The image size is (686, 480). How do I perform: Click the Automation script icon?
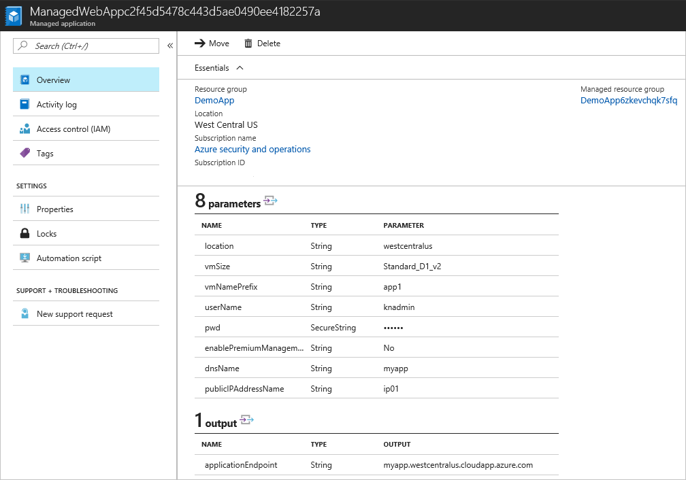(x=25, y=258)
